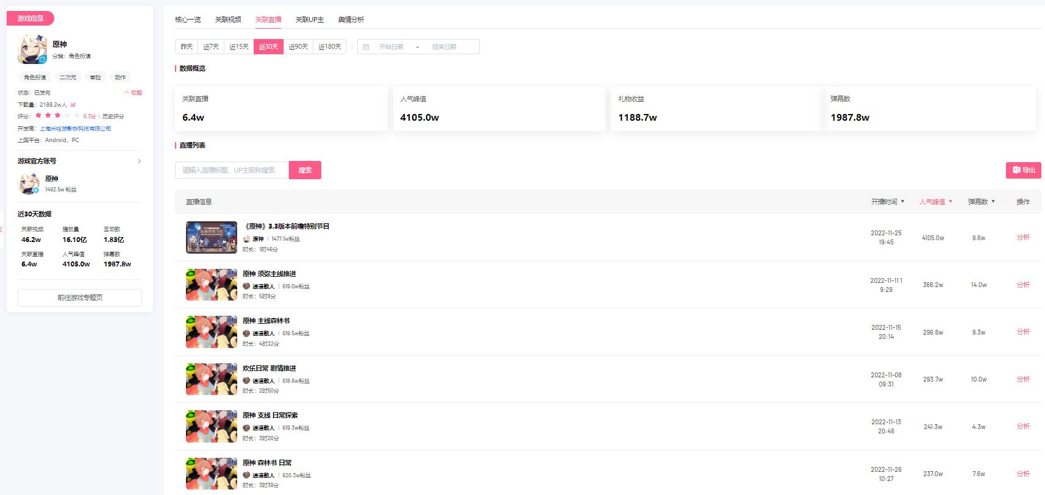
Task: Select the 近15天 time range
Action: [239, 47]
